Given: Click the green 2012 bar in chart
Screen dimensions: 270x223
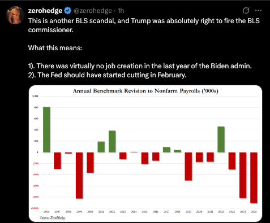Looking at the screenshot, I should tap(112, 141).
